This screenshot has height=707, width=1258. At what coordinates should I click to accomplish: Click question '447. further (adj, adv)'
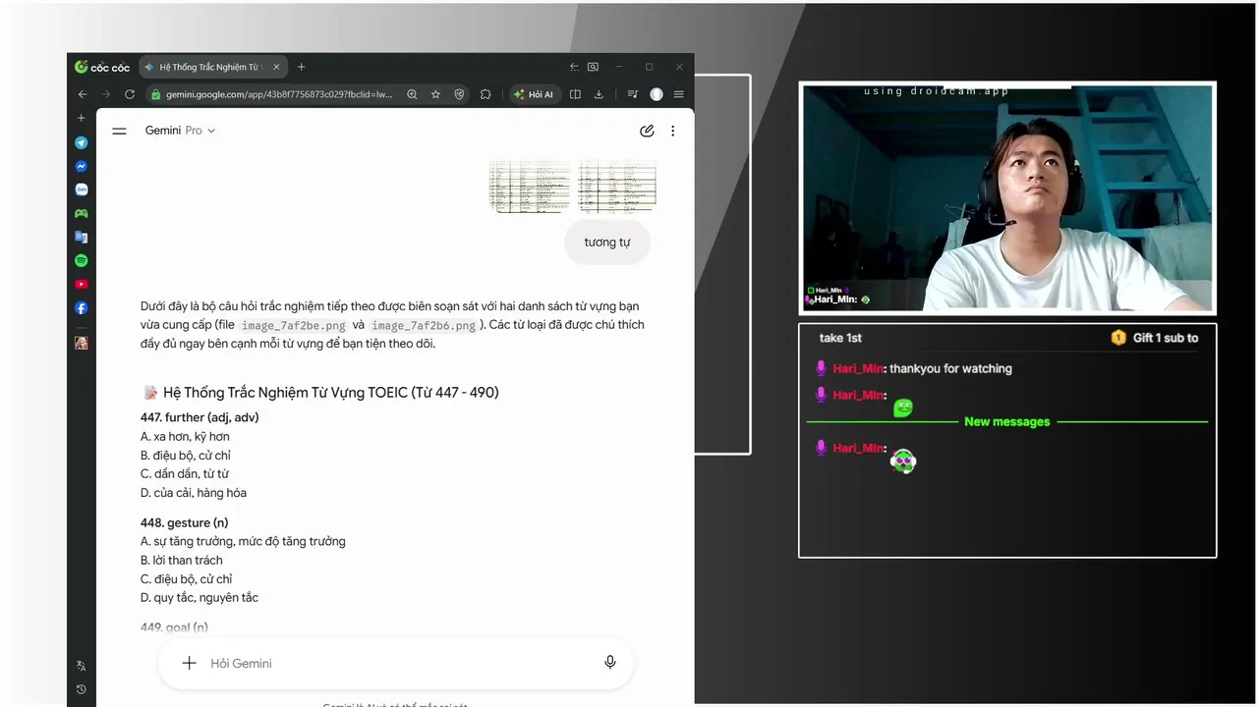[200, 417]
